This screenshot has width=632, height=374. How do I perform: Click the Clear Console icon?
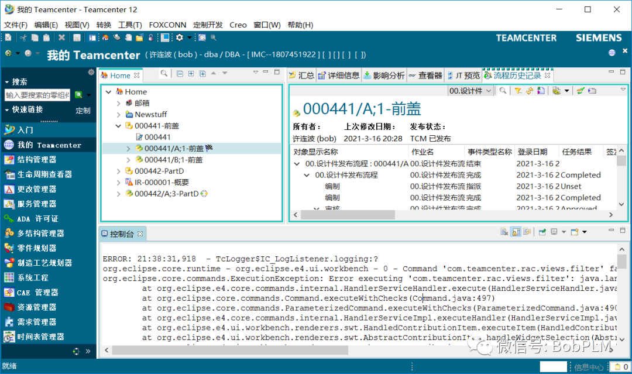504,232
